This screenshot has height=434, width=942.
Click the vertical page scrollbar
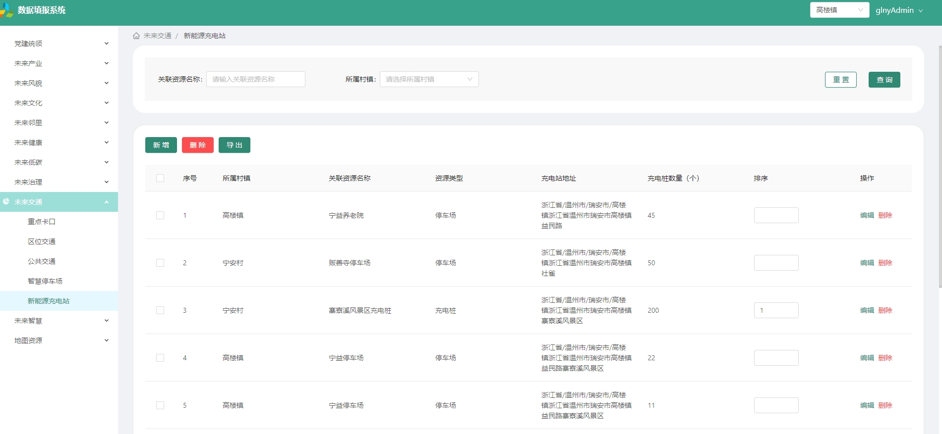pyautogui.click(x=940, y=167)
